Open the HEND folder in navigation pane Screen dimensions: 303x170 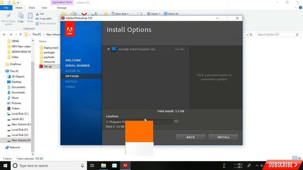point(13,41)
